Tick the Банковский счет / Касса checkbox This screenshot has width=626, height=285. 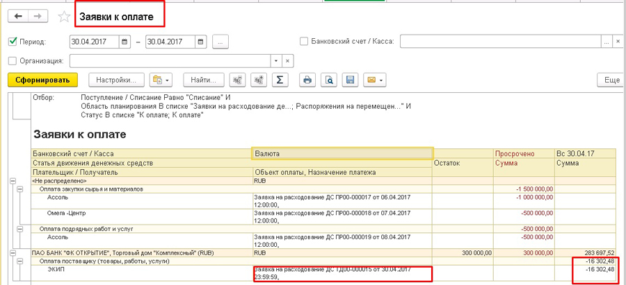click(x=303, y=42)
